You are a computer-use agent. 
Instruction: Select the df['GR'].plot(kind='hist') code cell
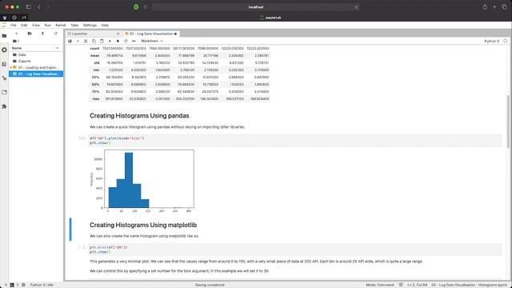[x=295, y=141]
